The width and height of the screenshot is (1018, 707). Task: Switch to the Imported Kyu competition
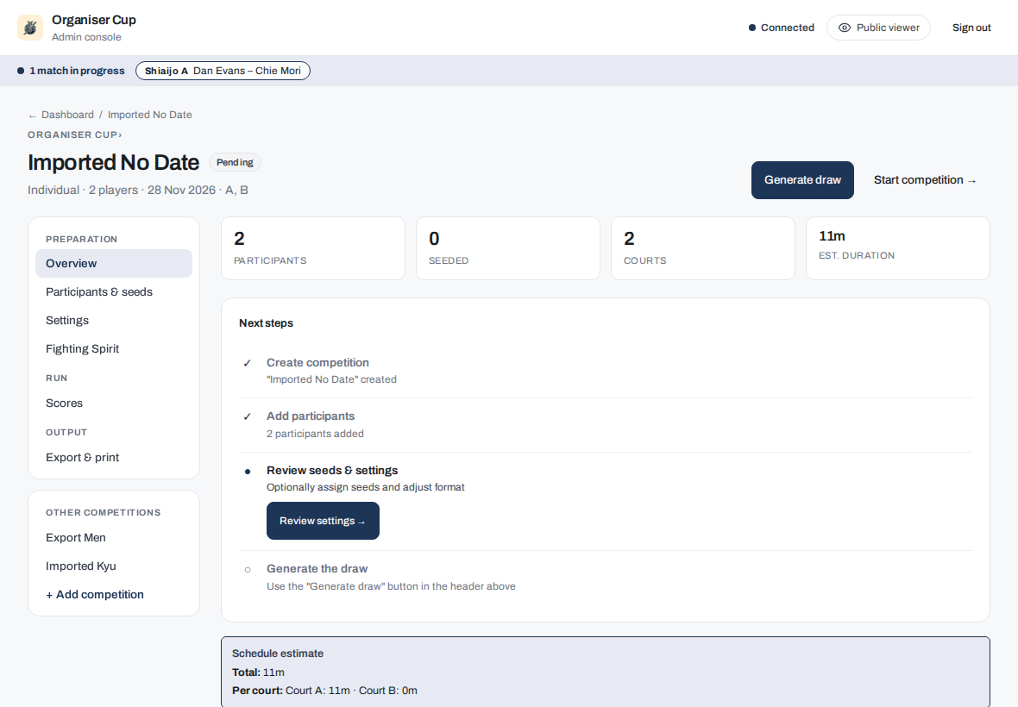pos(114,566)
